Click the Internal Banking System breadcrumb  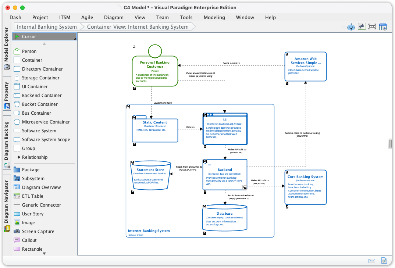coord(46,26)
